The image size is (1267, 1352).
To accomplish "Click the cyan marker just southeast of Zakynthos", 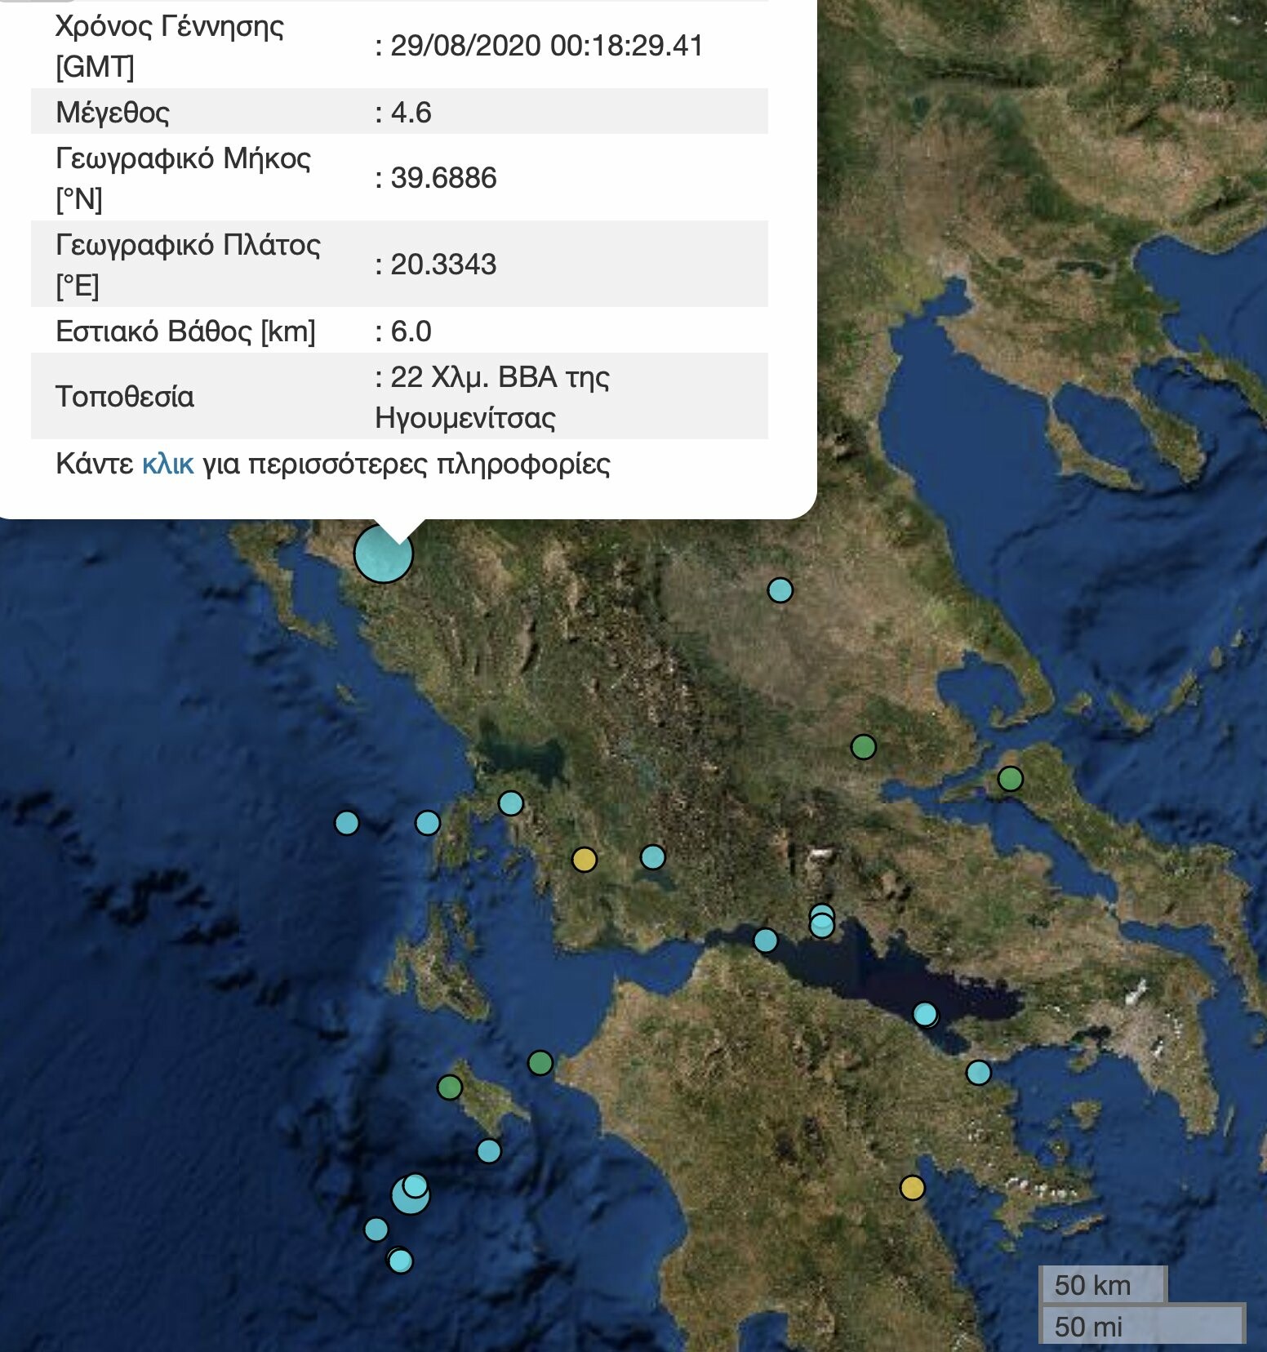I will point(489,1151).
